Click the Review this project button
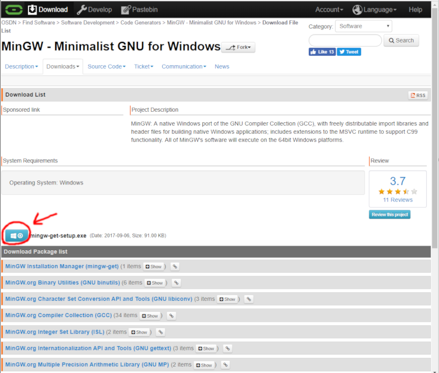439x373 pixels. pyautogui.click(x=390, y=214)
